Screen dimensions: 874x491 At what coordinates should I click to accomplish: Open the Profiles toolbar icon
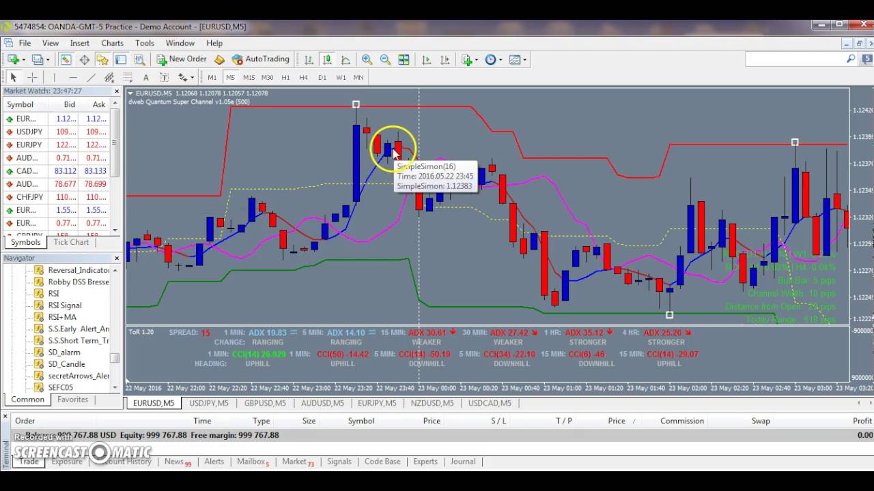click(x=37, y=59)
